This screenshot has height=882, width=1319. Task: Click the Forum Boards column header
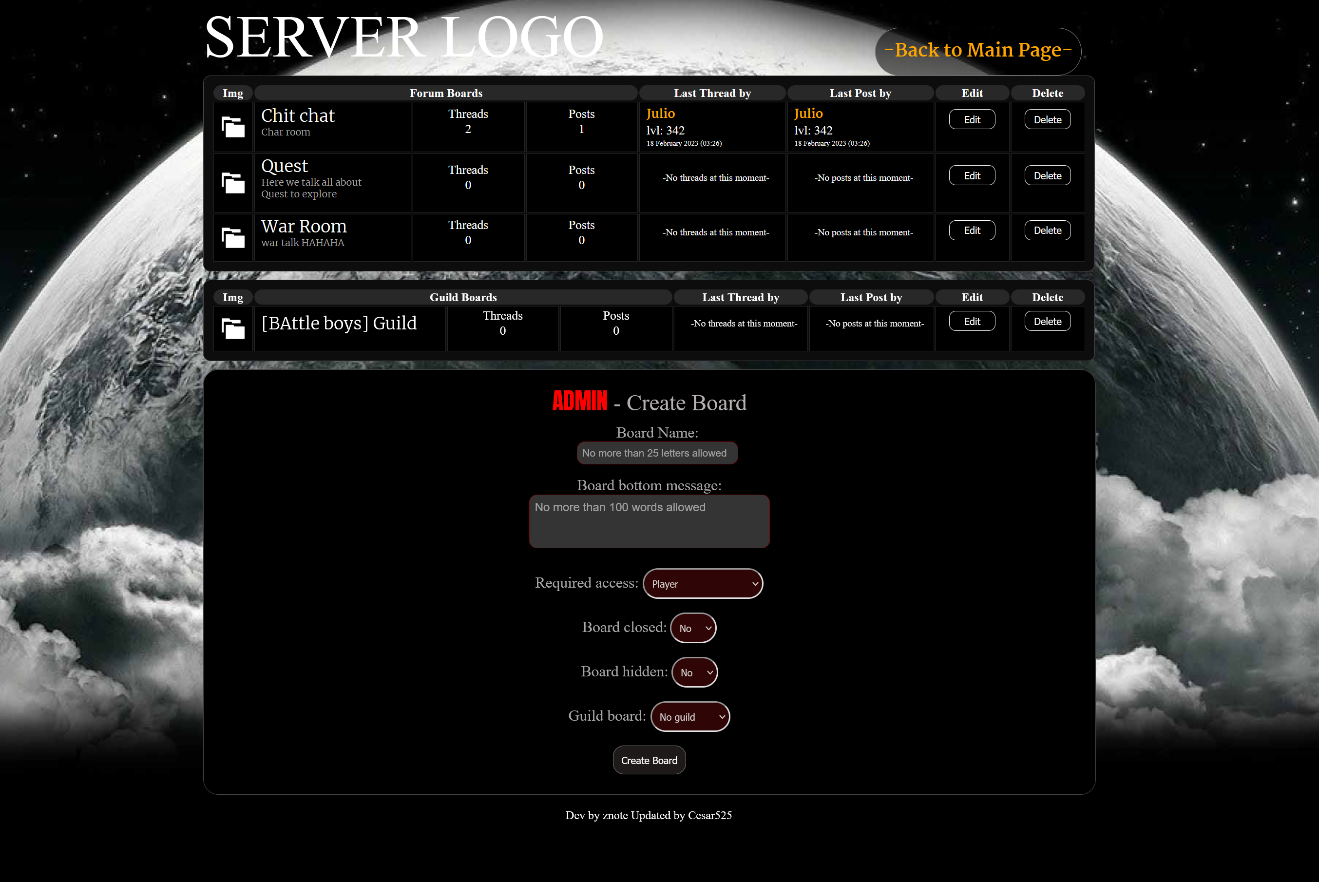[x=445, y=93]
